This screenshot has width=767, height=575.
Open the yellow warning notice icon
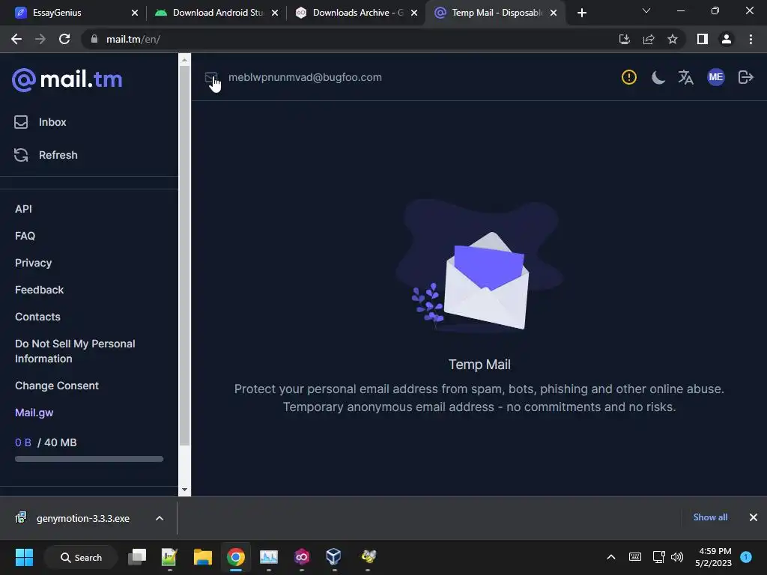coord(629,77)
